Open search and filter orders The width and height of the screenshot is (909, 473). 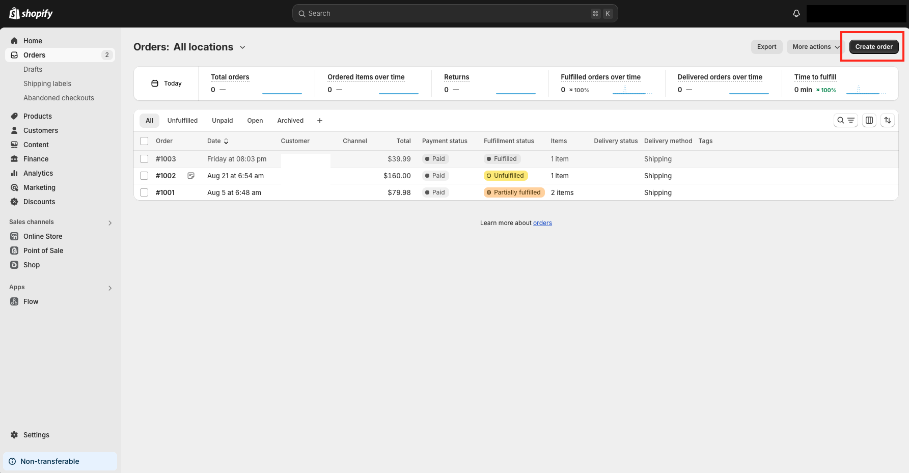tap(846, 120)
